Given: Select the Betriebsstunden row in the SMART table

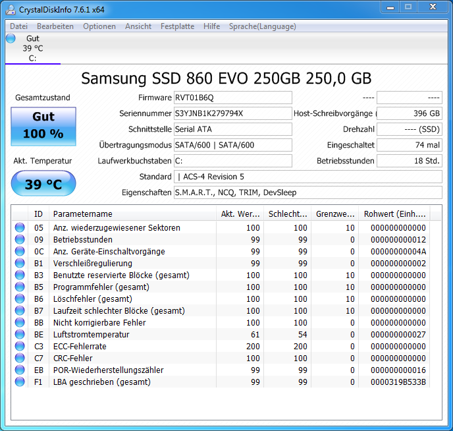Looking at the screenshot, I should (x=221, y=240).
